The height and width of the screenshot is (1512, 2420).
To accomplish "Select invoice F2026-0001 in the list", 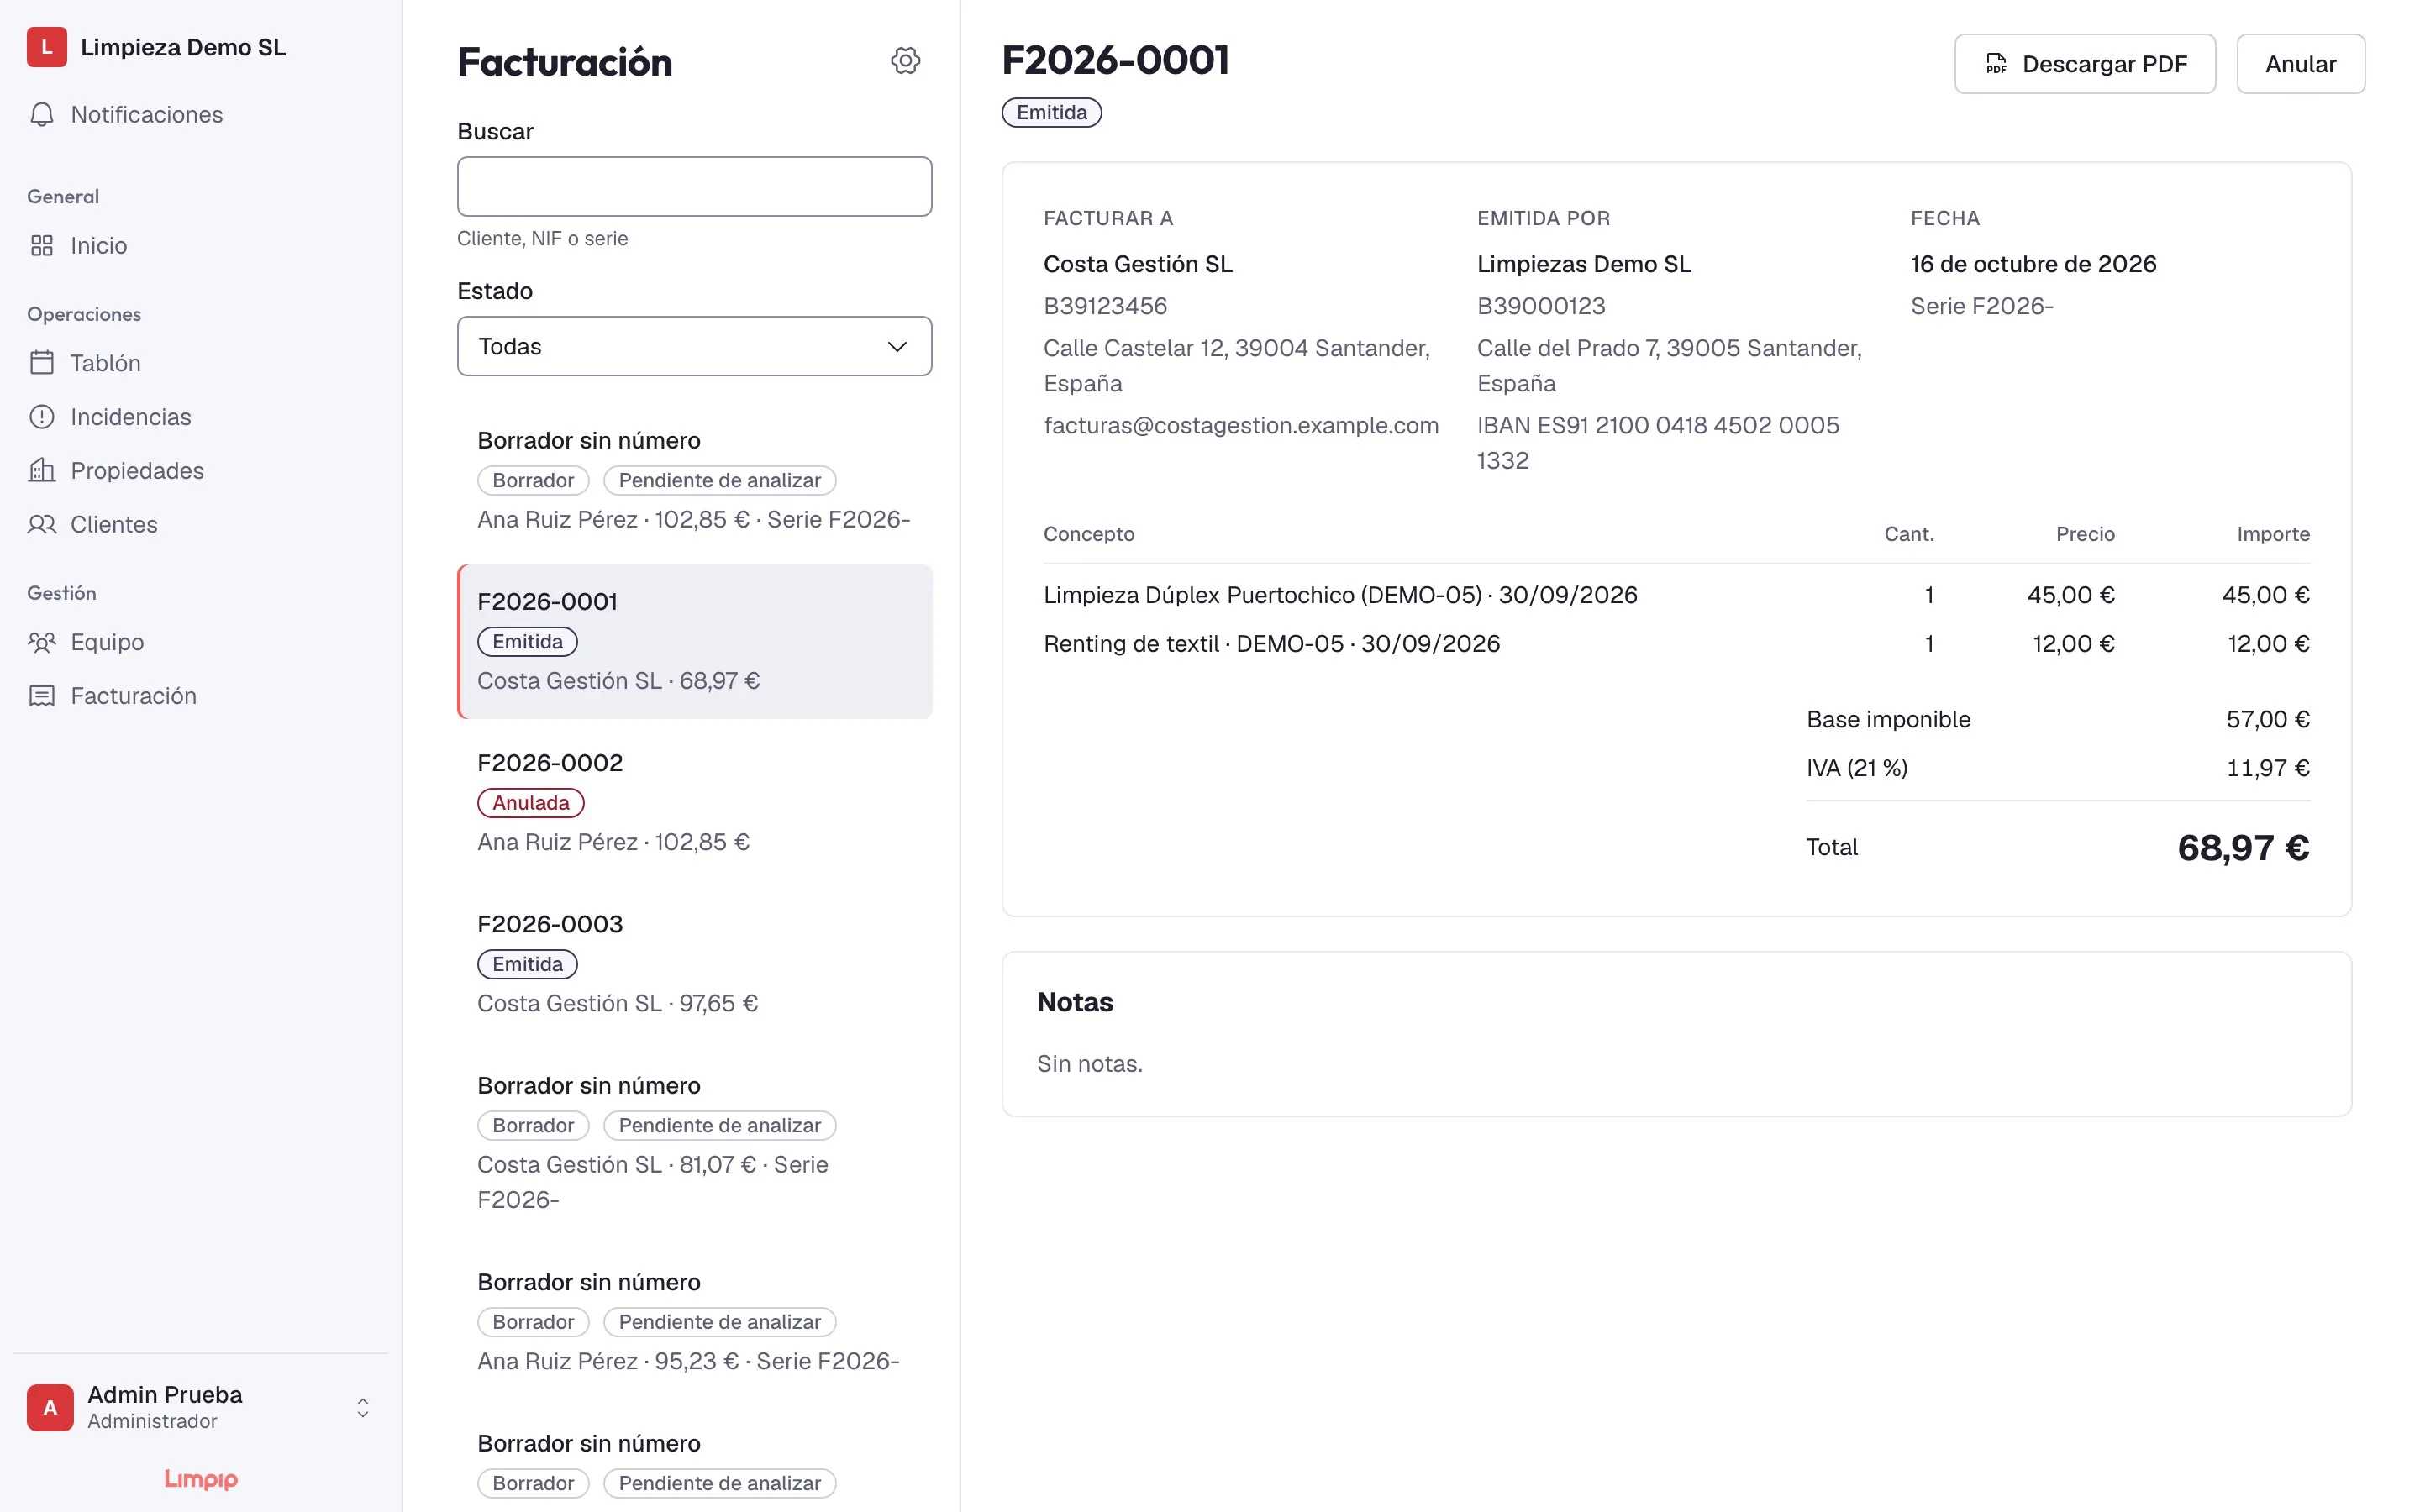I will point(694,641).
